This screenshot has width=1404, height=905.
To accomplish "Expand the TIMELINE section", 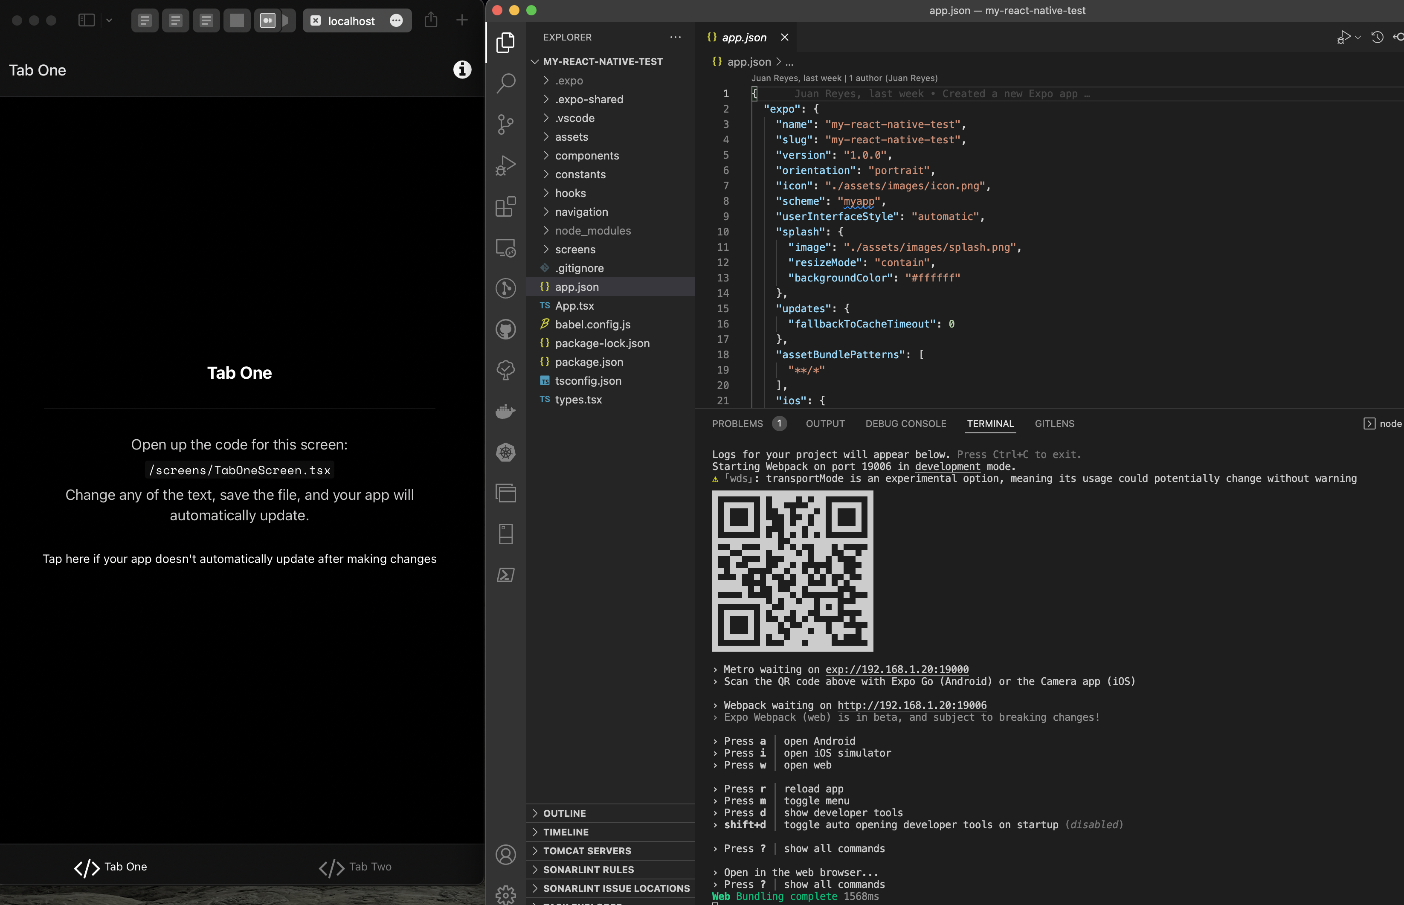I will 566,832.
